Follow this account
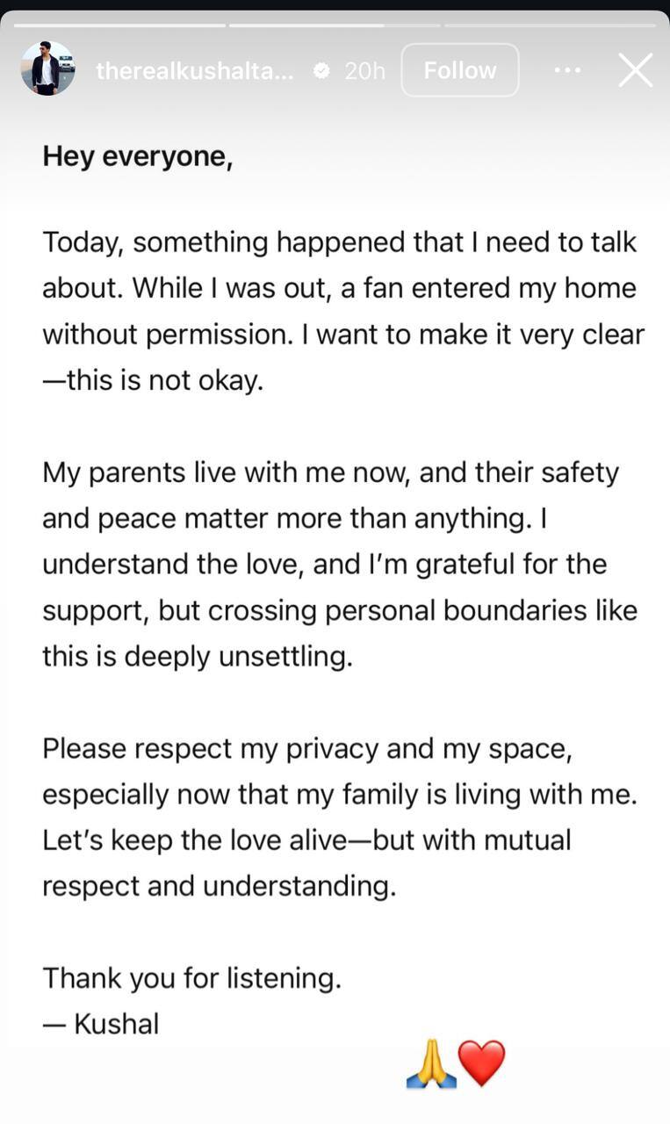The image size is (670, 1124). [459, 70]
